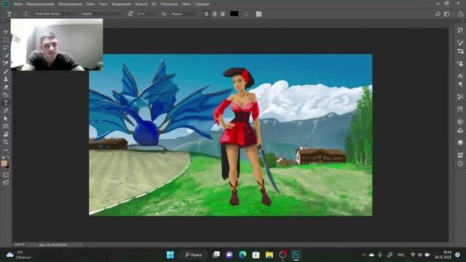Viewport: 466px width, 262px height.
Task: Open the Character panel icon in right dock
Action: [x=460, y=76]
